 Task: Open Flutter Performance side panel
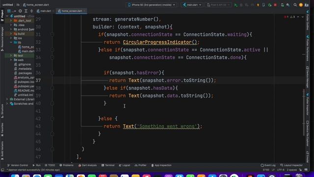tap(308, 48)
